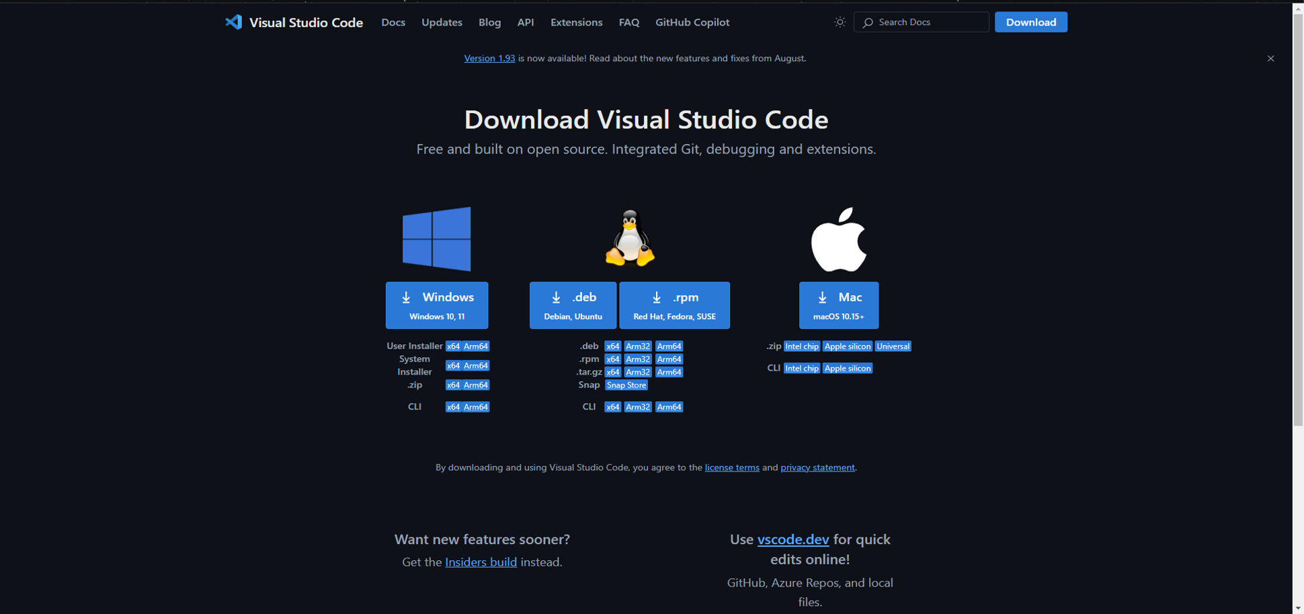Select the Apple silicon .zip download
Screen dimensions: 1304x614
pos(848,346)
